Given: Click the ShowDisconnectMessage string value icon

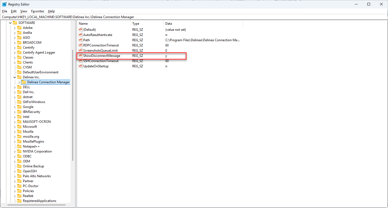Looking at the screenshot, I should tap(80, 56).
